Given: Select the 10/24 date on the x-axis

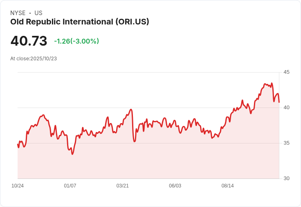Looking at the screenshot, I should [x=18, y=186].
